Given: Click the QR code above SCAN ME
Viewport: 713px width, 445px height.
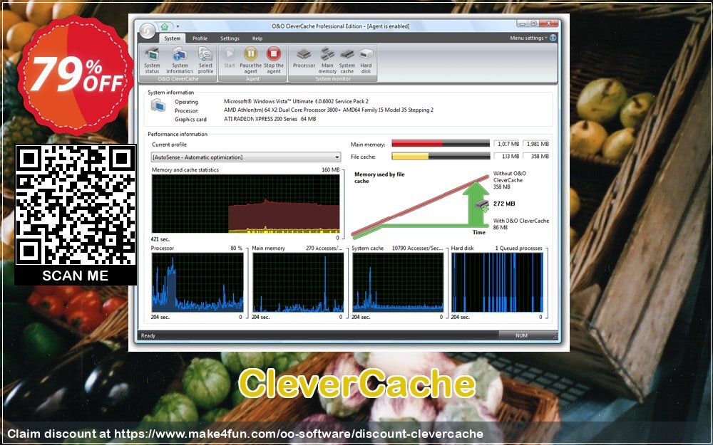Looking at the screenshot, I should coord(76,205).
